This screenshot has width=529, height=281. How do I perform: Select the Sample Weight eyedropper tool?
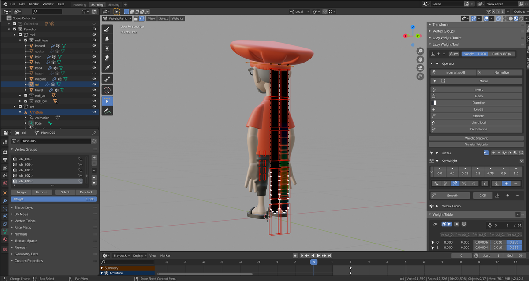(107, 79)
